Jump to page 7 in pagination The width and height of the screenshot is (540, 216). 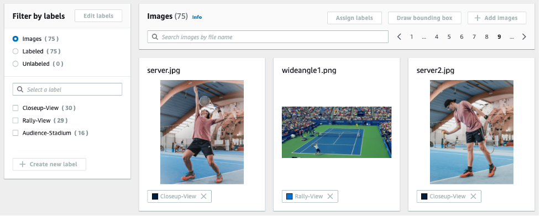(474, 37)
